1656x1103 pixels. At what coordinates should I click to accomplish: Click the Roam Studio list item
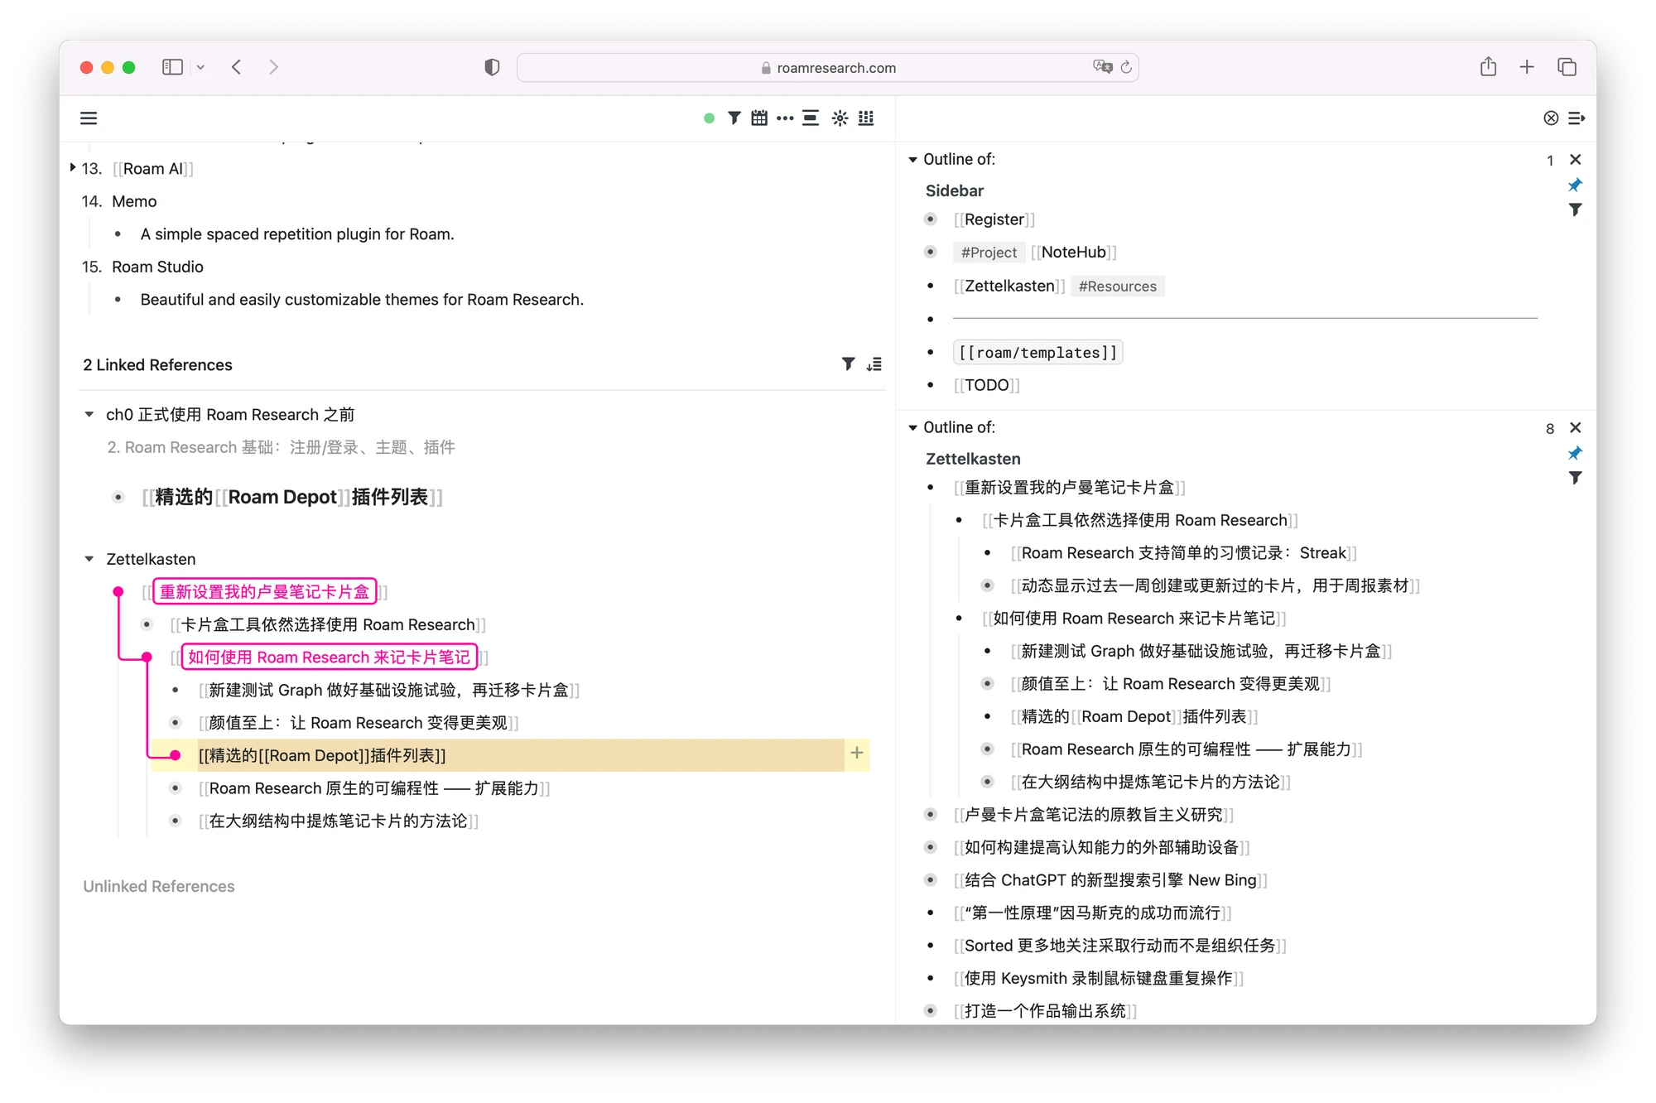pos(157,267)
